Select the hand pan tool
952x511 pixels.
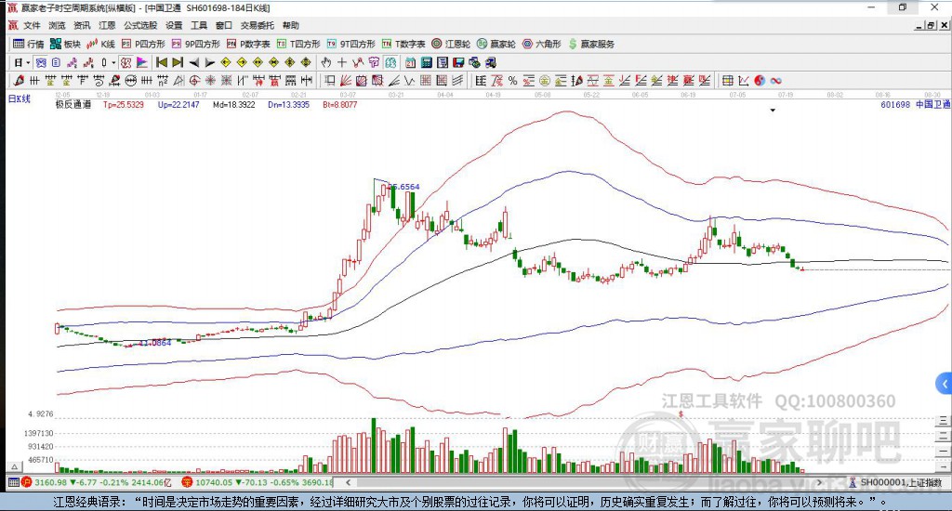(x=326, y=62)
